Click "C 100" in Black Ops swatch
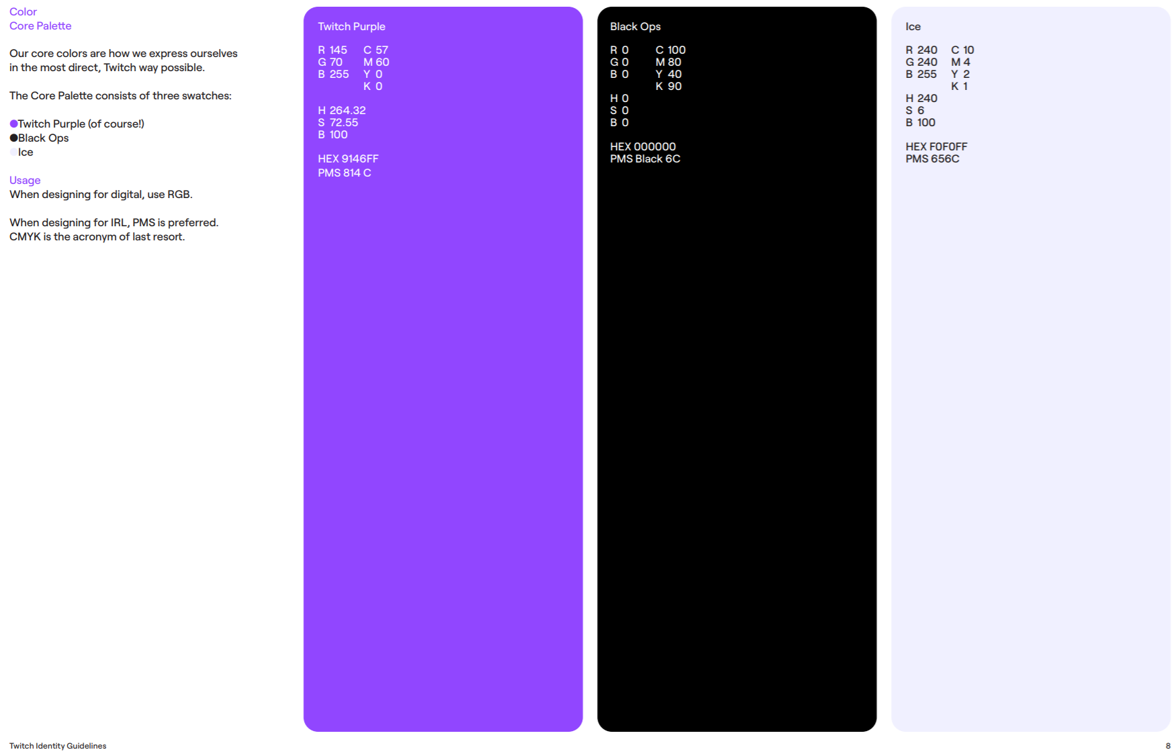This screenshot has height=756, width=1176. (670, 50)
